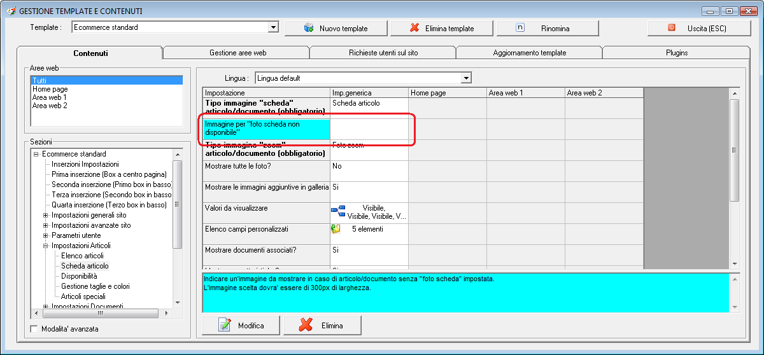Click the pencil icon on Modifica
Screen dimensions: 764x355
click(224, 325)
